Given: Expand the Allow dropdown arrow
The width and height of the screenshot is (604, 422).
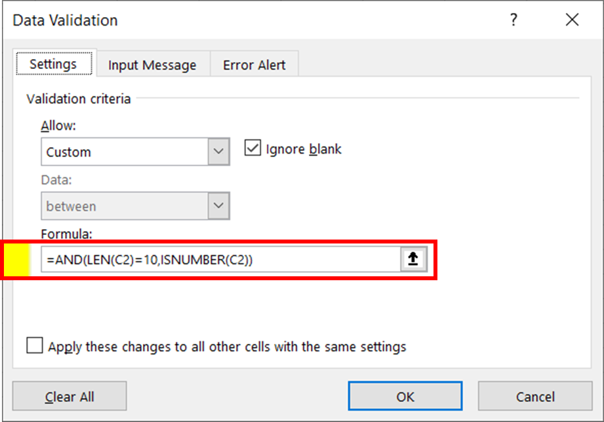Looking at the screenshot, I should pos(218,152).
